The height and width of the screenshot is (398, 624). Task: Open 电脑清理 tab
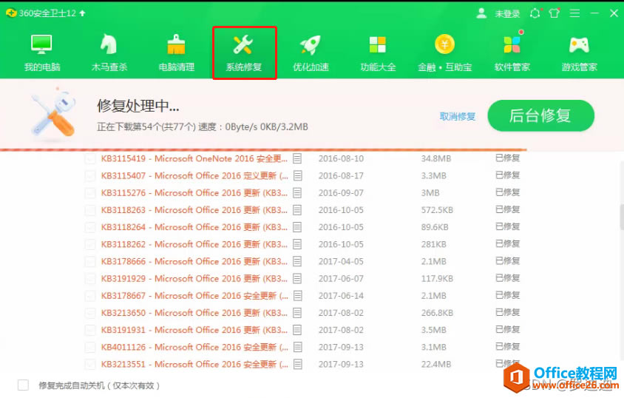coord(176,53)
